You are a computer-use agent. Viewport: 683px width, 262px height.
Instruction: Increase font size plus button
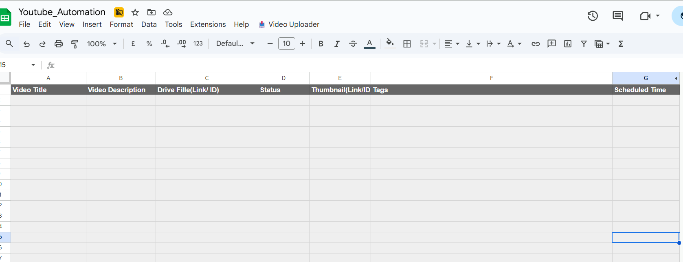(x=303, y=43)
